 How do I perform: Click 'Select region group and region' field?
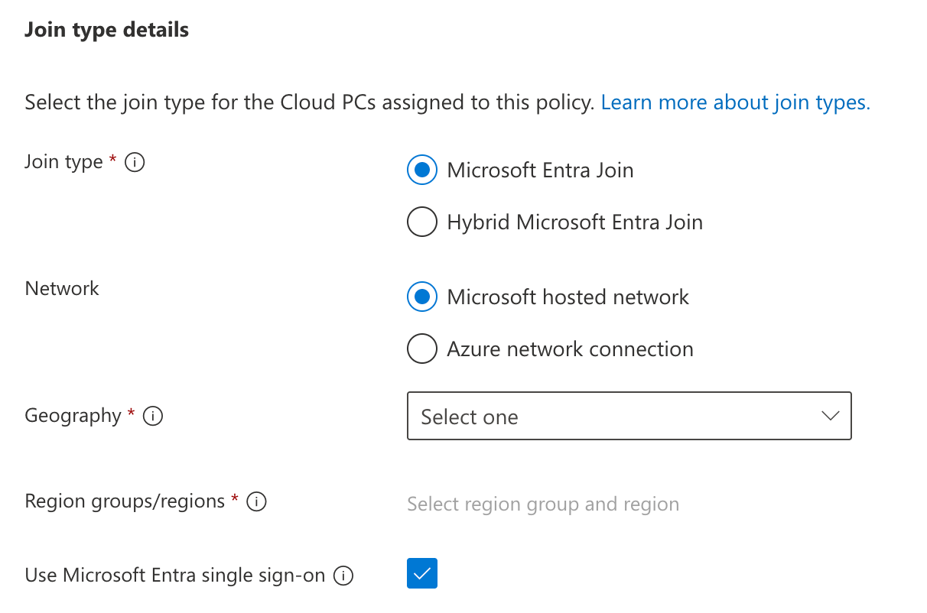543,504
